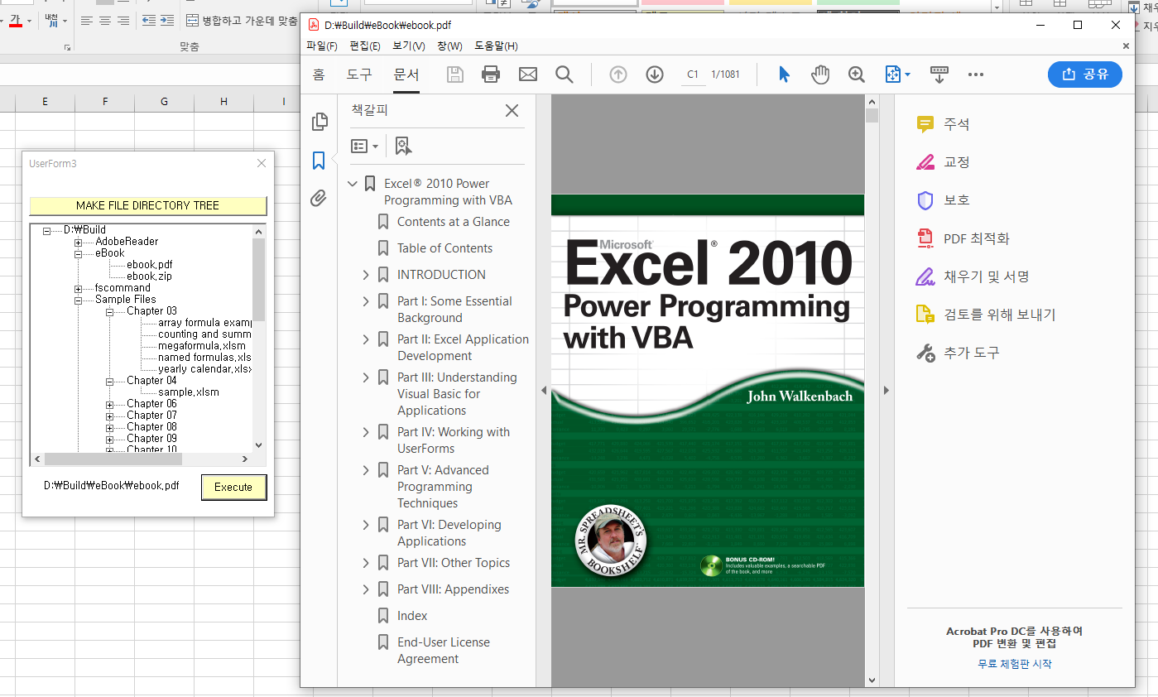Click the page number field showing C1

click(x=693, y=75)
